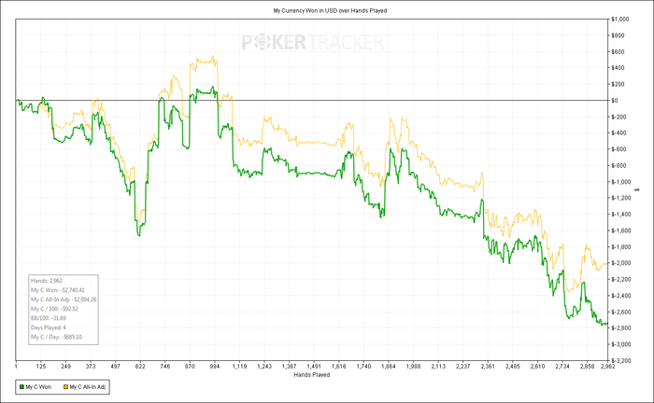Click the $-2,600 y-axis tick label
The height and width of the screenshot is (403, 654).
click(621, 312)
